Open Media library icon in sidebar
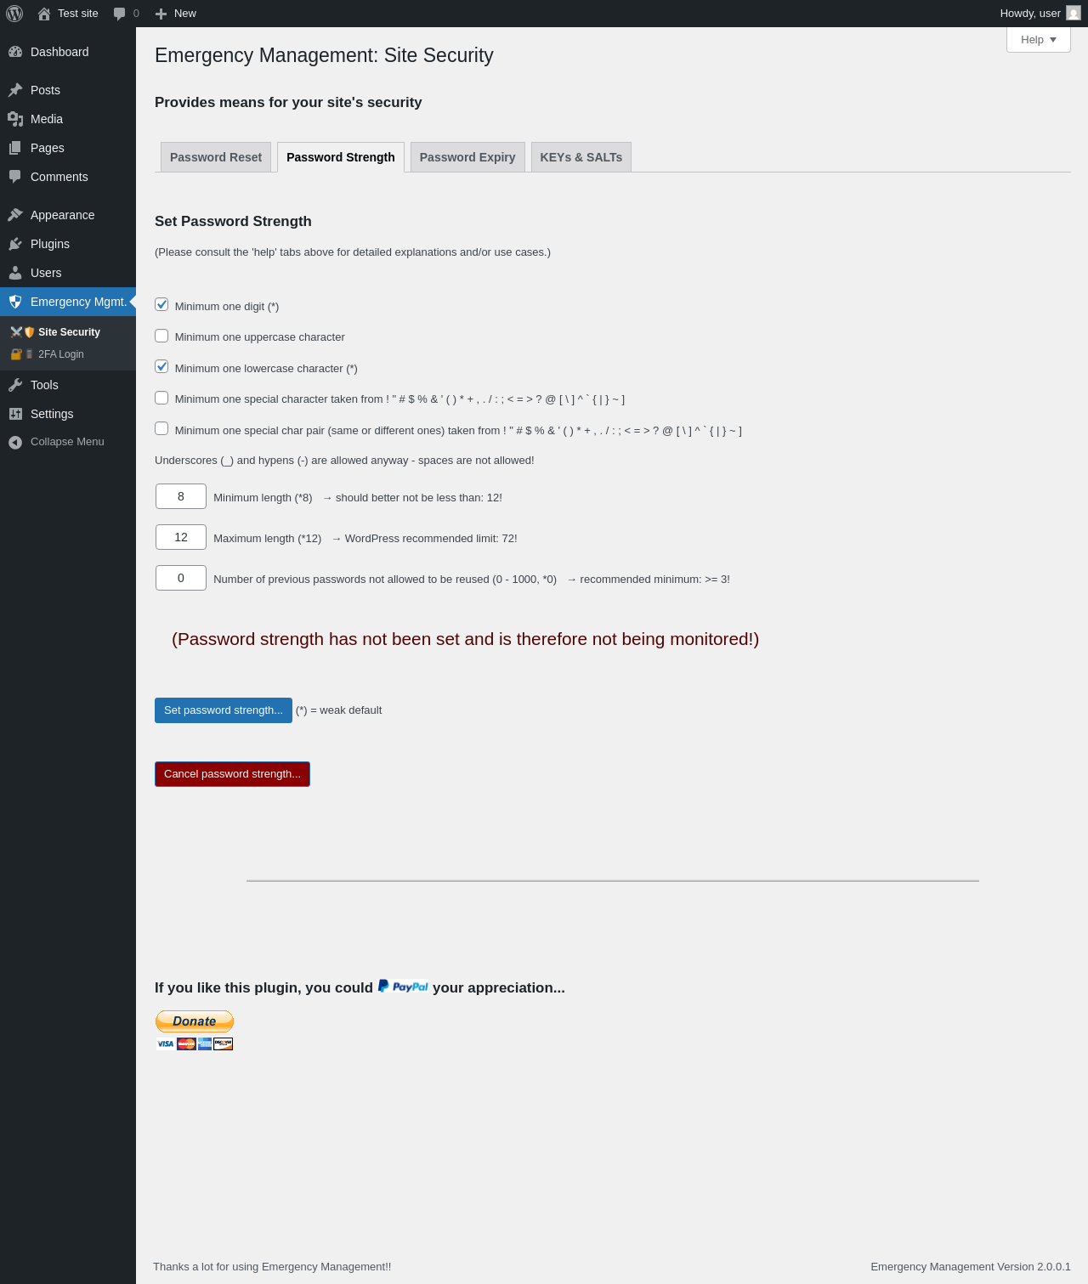Viewport: 1088px width, 1284px height. [x=15, y=119]
